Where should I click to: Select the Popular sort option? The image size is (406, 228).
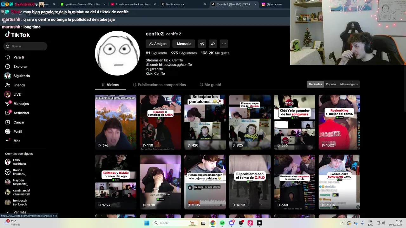click(331, 84)
